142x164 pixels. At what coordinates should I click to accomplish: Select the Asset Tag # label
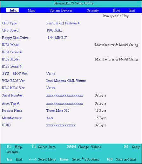coord(11,103)
